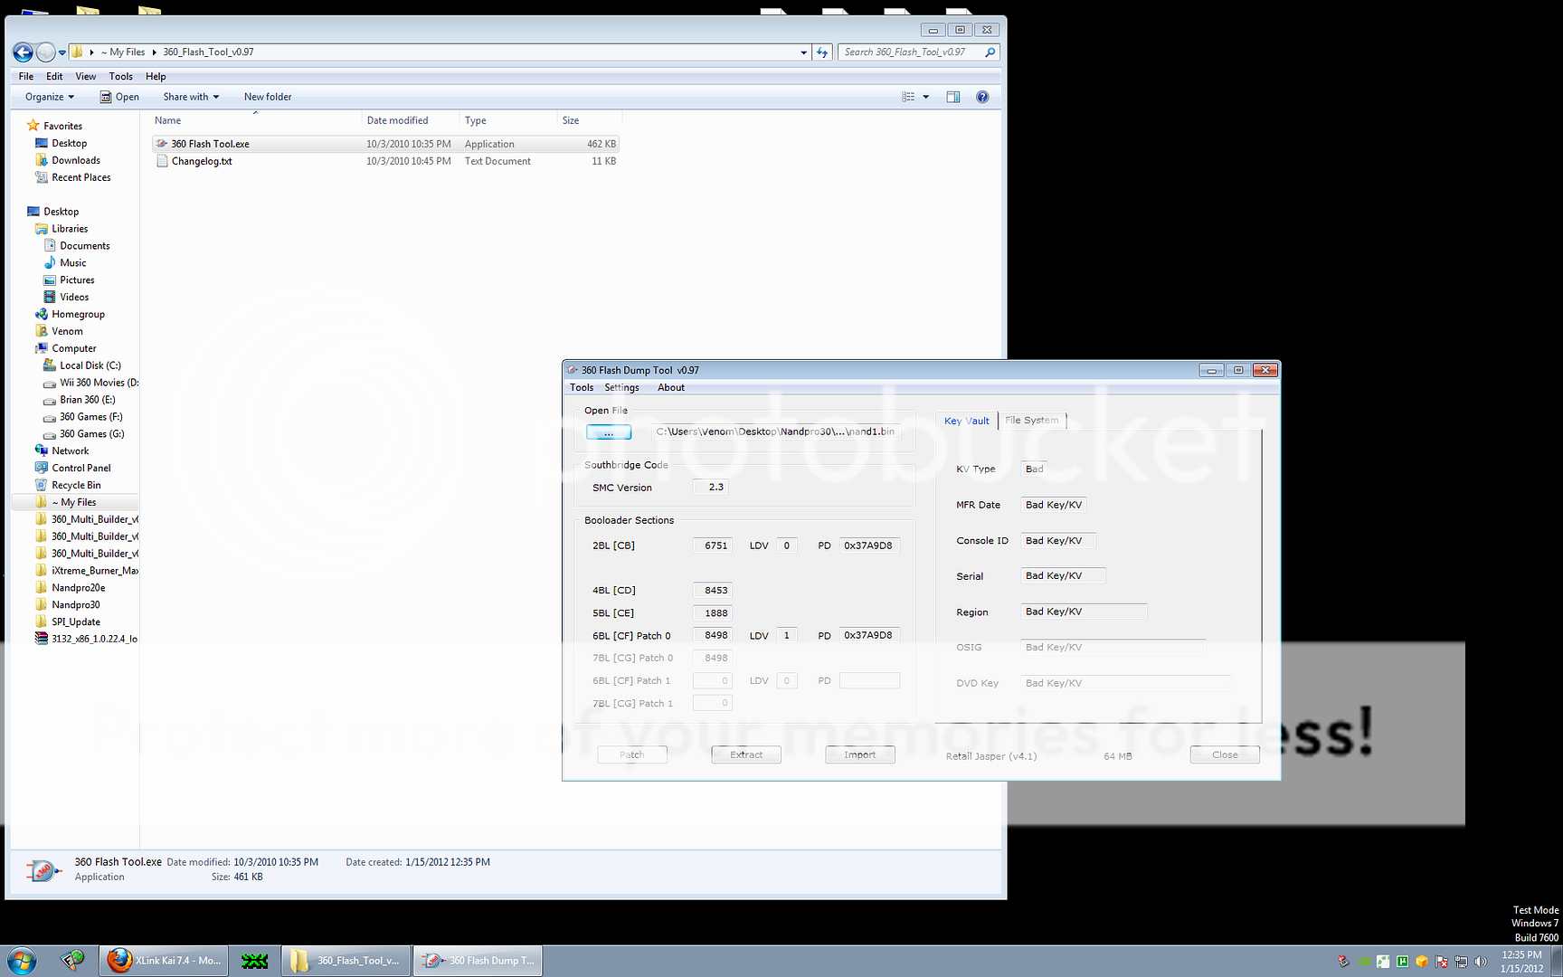Click the Help question mark icon
The width and height of the screenshot is (1563, 977).
click(x=982, y=97)
